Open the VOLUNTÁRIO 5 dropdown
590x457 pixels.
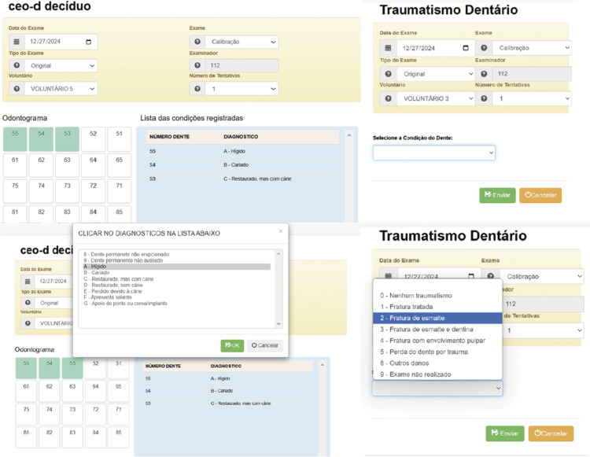coord(61,89)
